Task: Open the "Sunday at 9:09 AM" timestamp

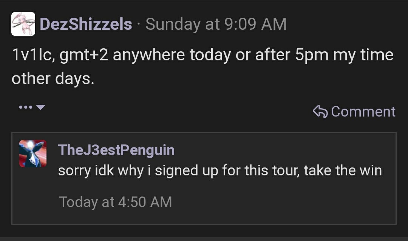Action: click(x=216, y=24)
